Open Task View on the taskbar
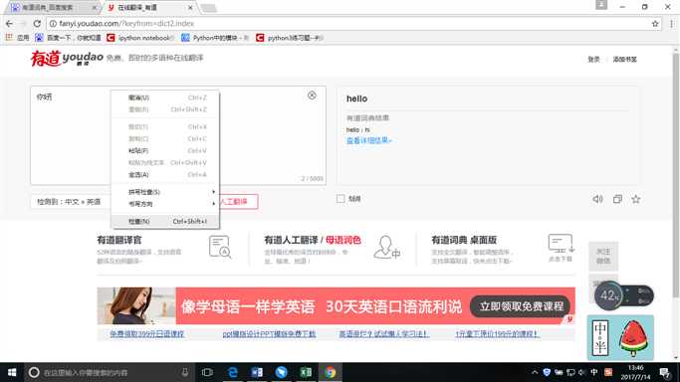The width and height of the screenshot is (680, 382). pos(207,372)
